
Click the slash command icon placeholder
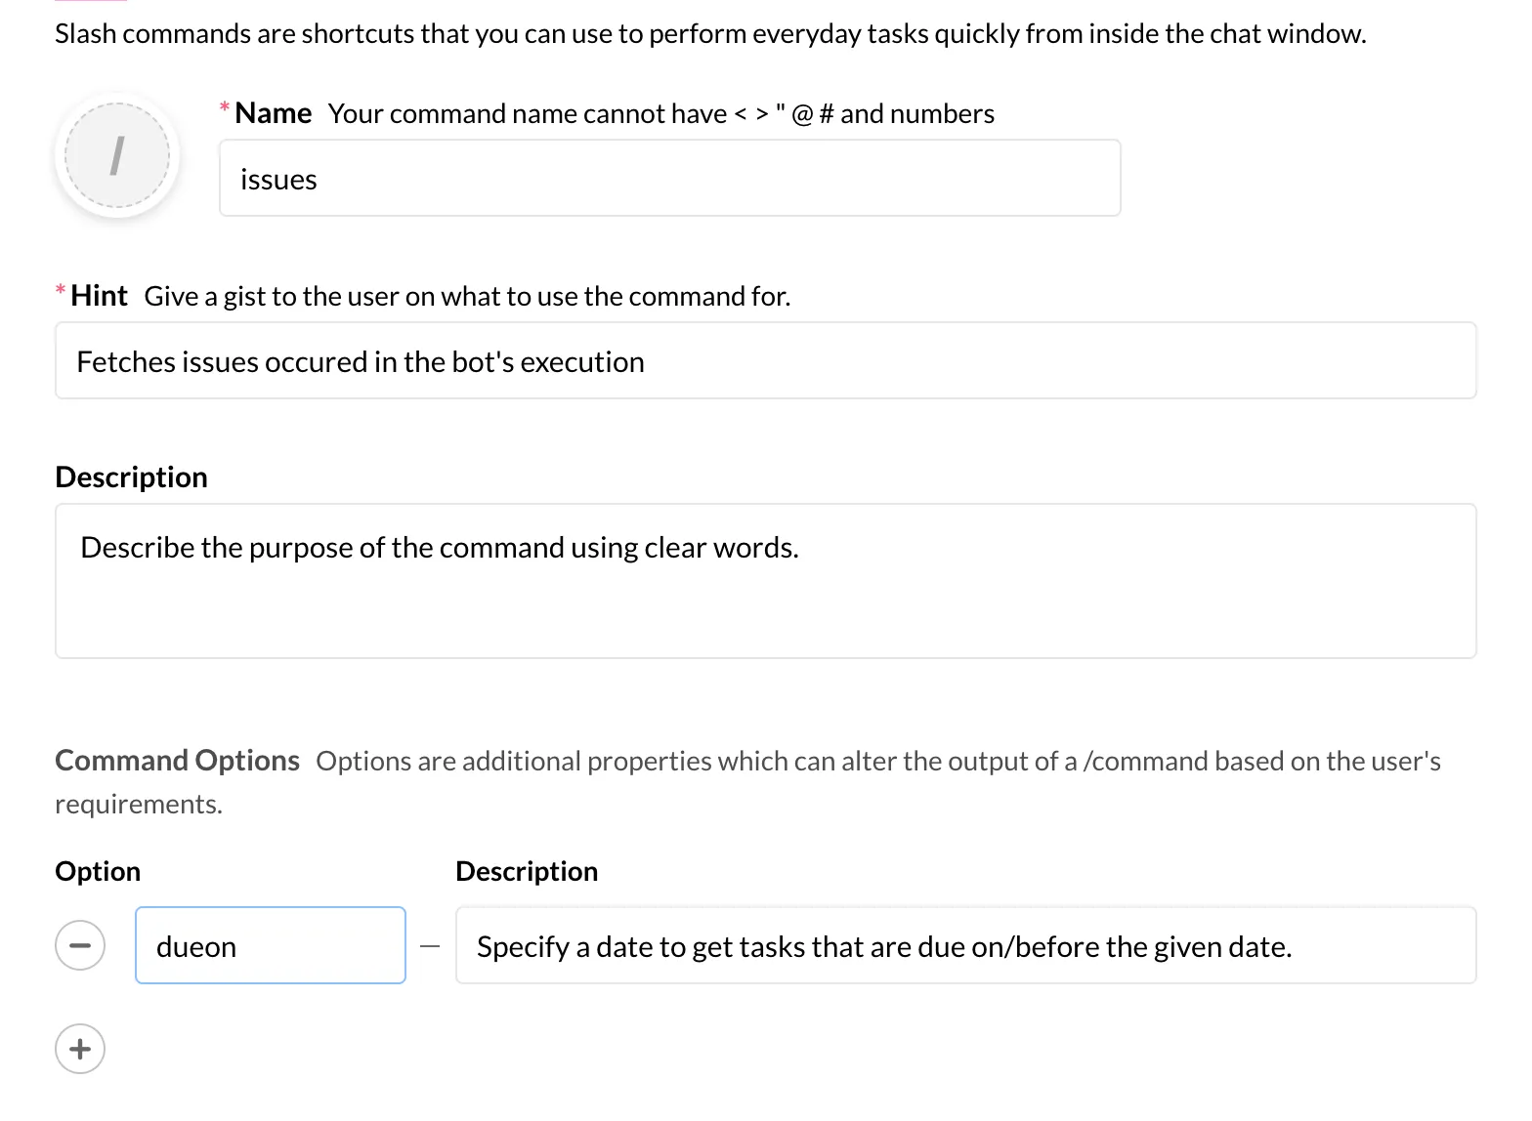pos(117,156)
